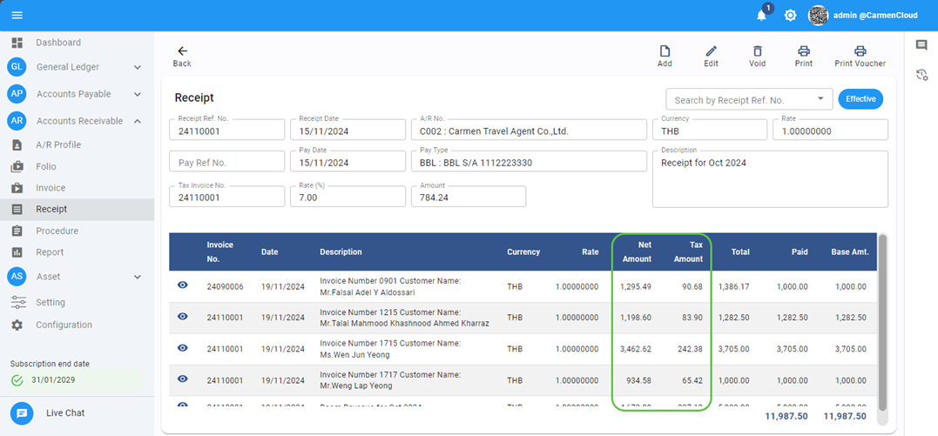This screenshot has height=436, width=938.
Task: Collapse the Accounts Receivable menu
Action: (x=137, y=121)
